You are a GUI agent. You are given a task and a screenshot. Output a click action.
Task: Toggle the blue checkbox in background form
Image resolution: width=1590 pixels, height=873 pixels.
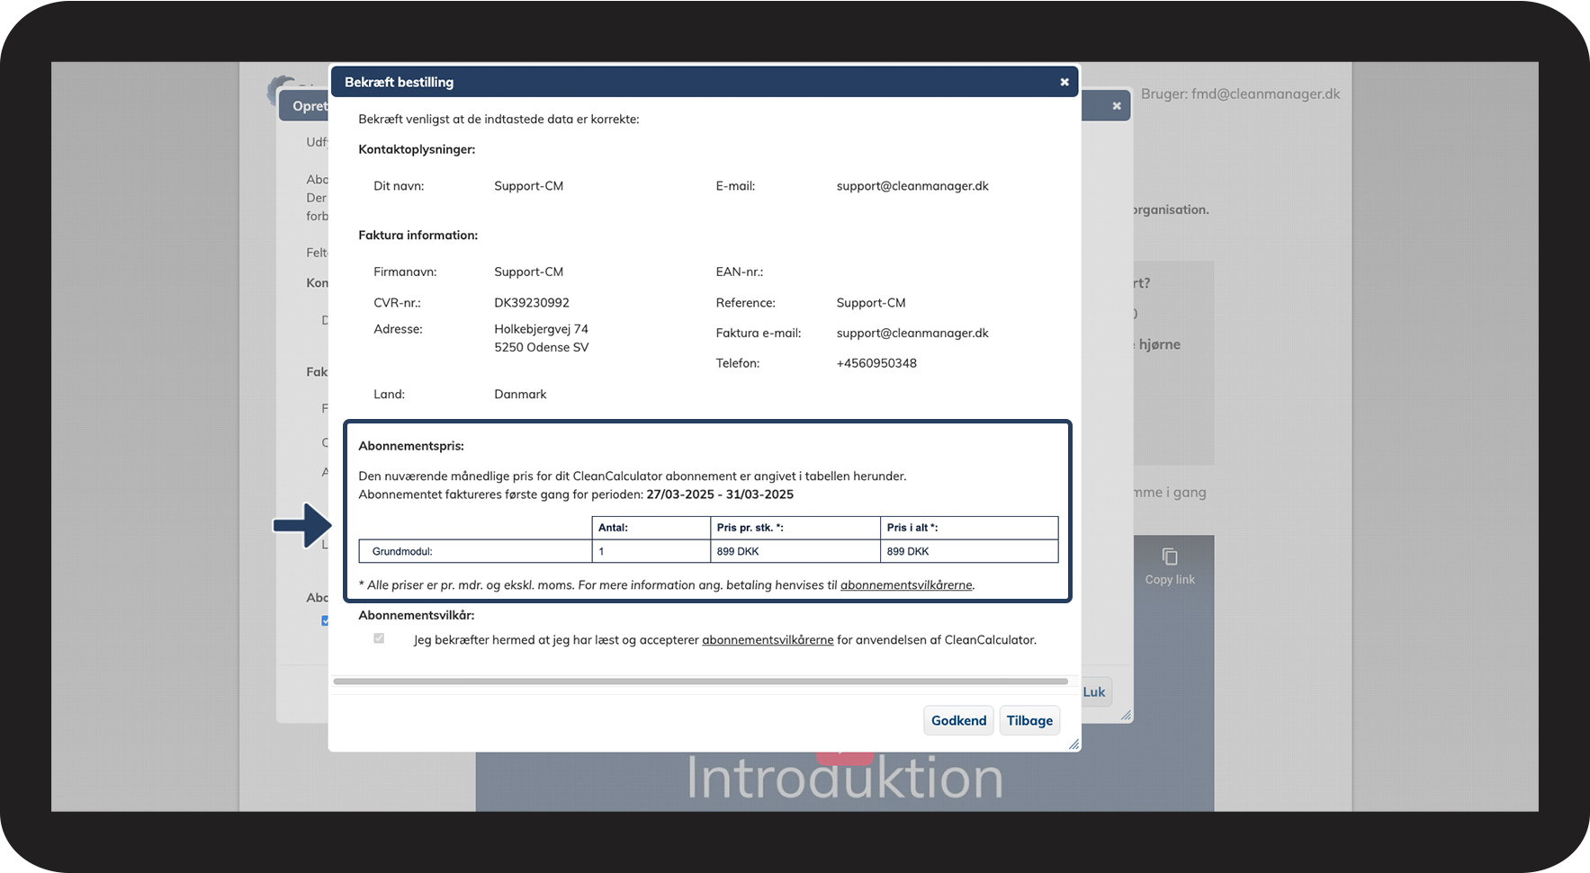[x=324, y=620]
